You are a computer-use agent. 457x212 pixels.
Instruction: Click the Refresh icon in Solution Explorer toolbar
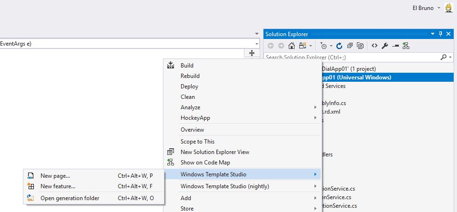point(339,46)
